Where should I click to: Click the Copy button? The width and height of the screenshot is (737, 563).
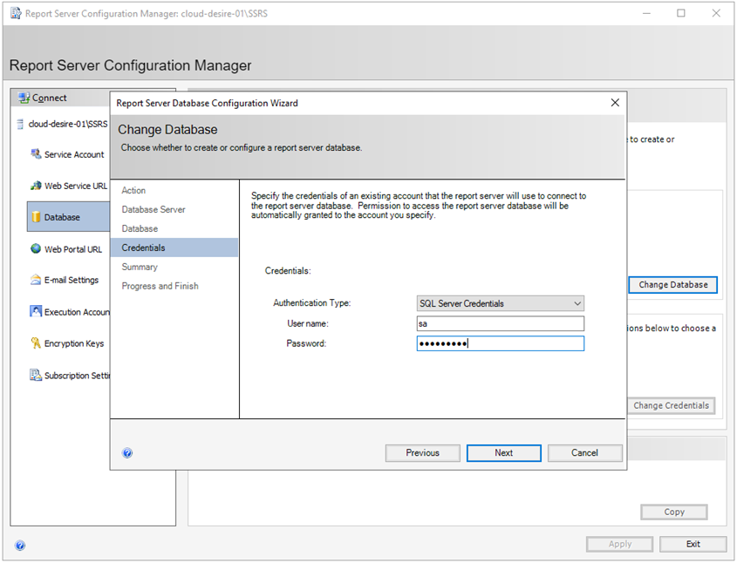point(673,512)
